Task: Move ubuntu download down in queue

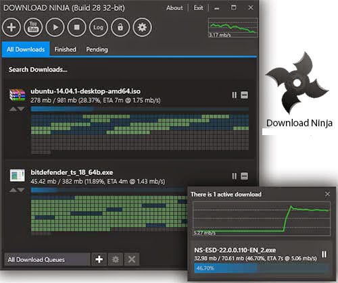Action: (x=21, y=109)
